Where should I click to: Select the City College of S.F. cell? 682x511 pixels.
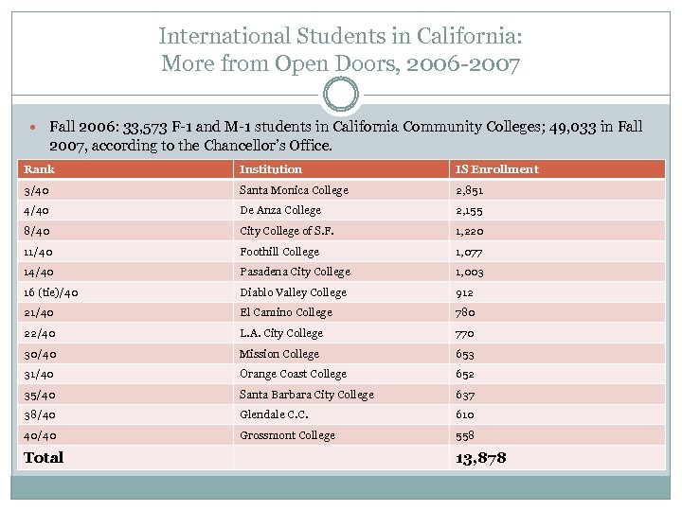(287, 231)
